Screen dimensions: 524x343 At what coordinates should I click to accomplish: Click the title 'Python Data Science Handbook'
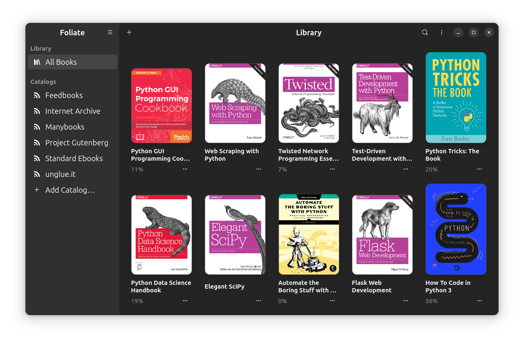(161, 287)
